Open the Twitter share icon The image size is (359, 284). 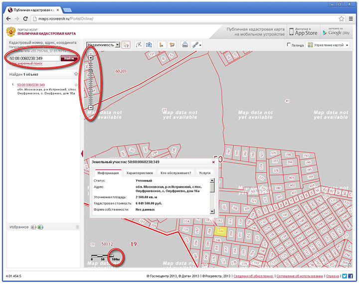pos(345,276)
